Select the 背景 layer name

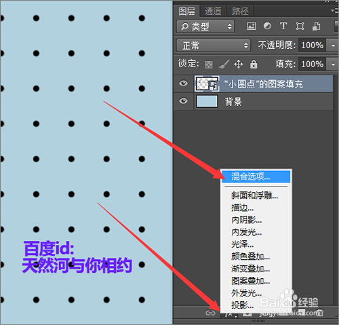pos(233,102)
